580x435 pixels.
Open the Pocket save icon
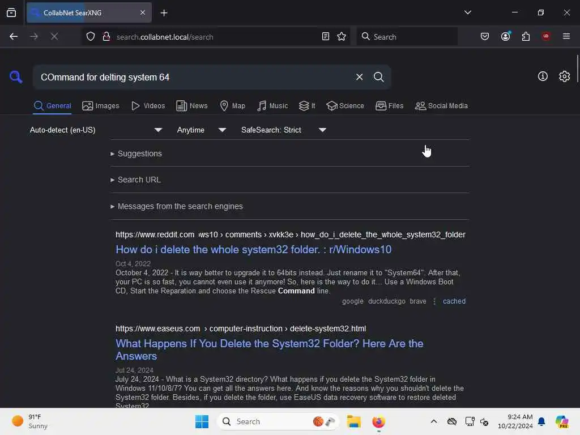click(485, 36)
